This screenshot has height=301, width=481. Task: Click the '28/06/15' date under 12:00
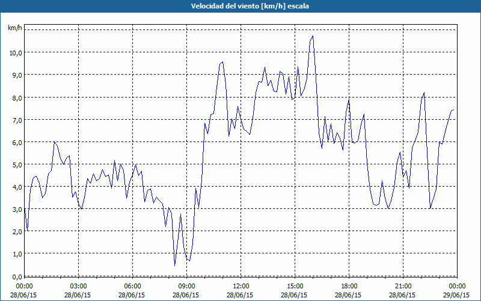point(240,295)
